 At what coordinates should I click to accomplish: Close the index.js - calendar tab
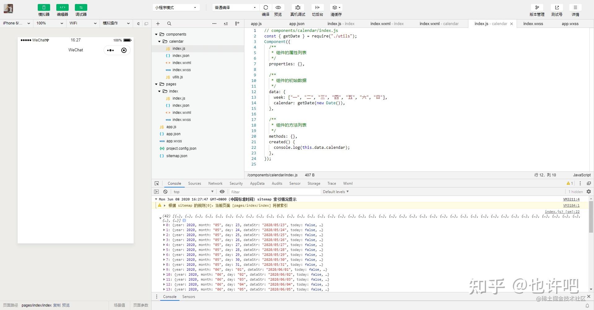pos(511,24)
